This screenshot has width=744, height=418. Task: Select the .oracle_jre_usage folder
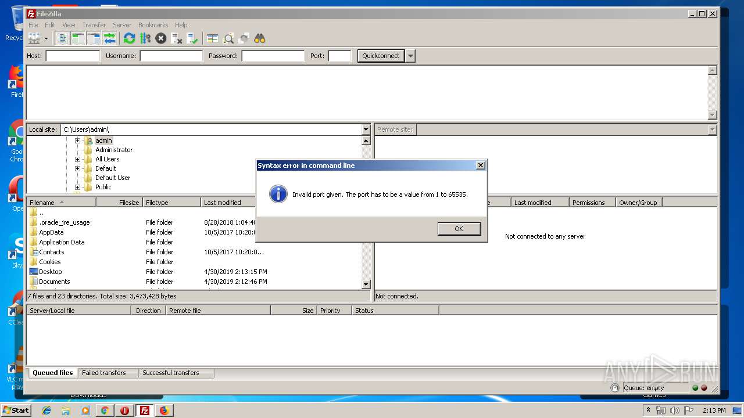point(64,222)
